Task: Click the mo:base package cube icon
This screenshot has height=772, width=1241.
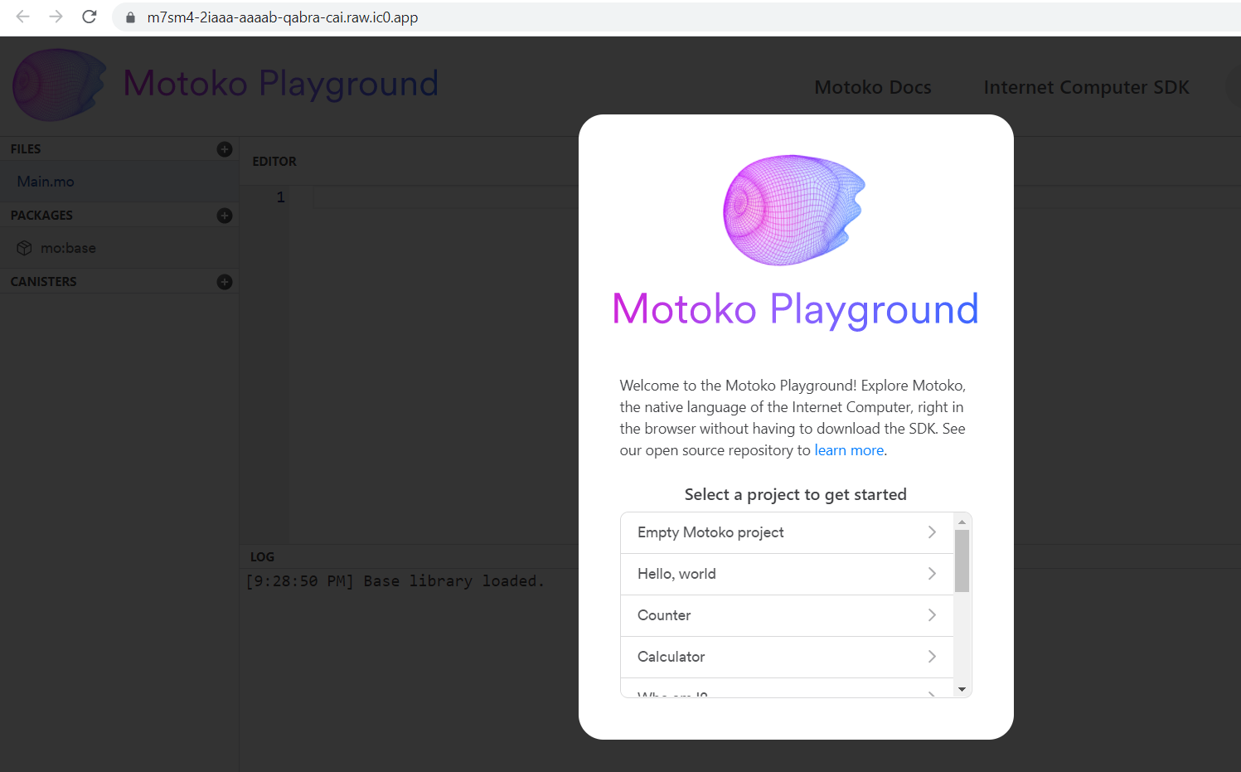Action: [24, 248]
